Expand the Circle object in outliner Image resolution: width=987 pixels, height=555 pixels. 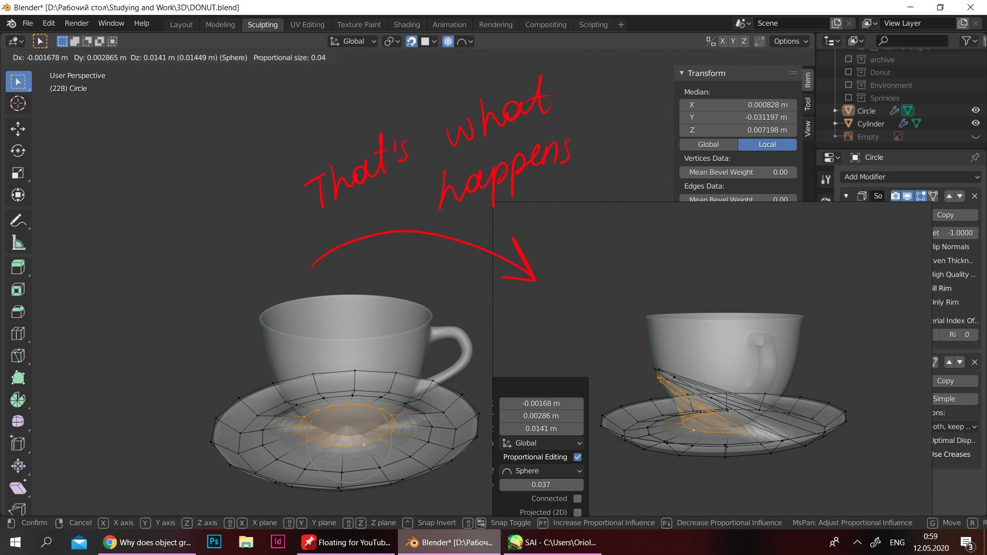tap(835, 111)
